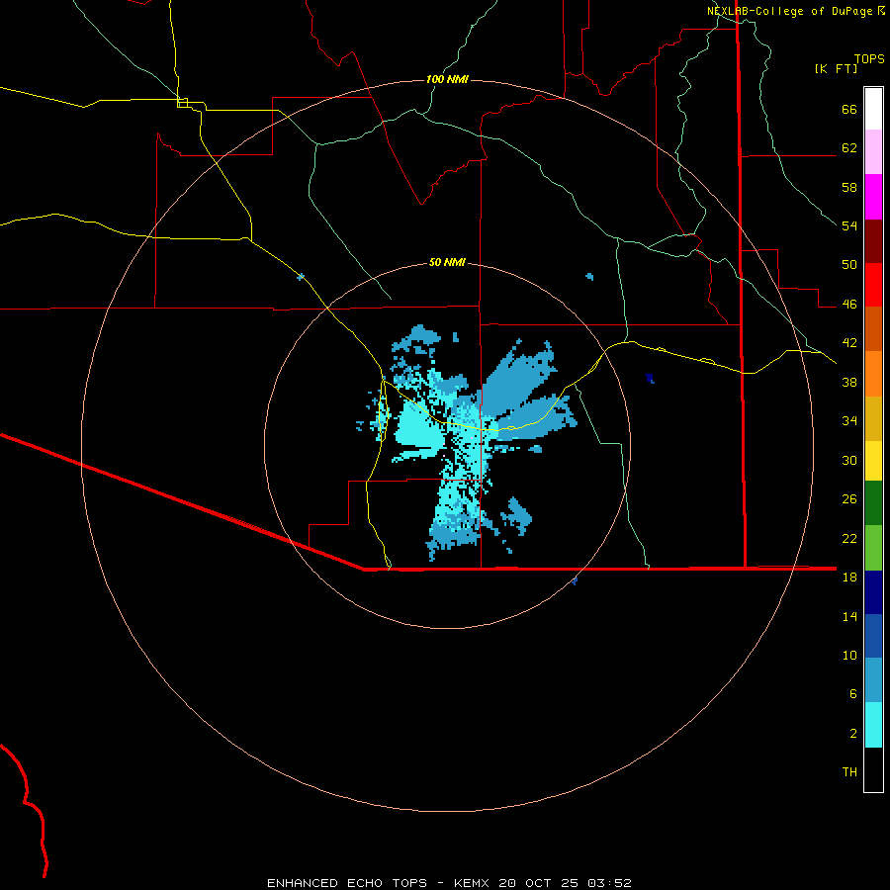Click the Enhanced Echo Tops KEMX caption

pyautogui.click(x=449, y=883)
